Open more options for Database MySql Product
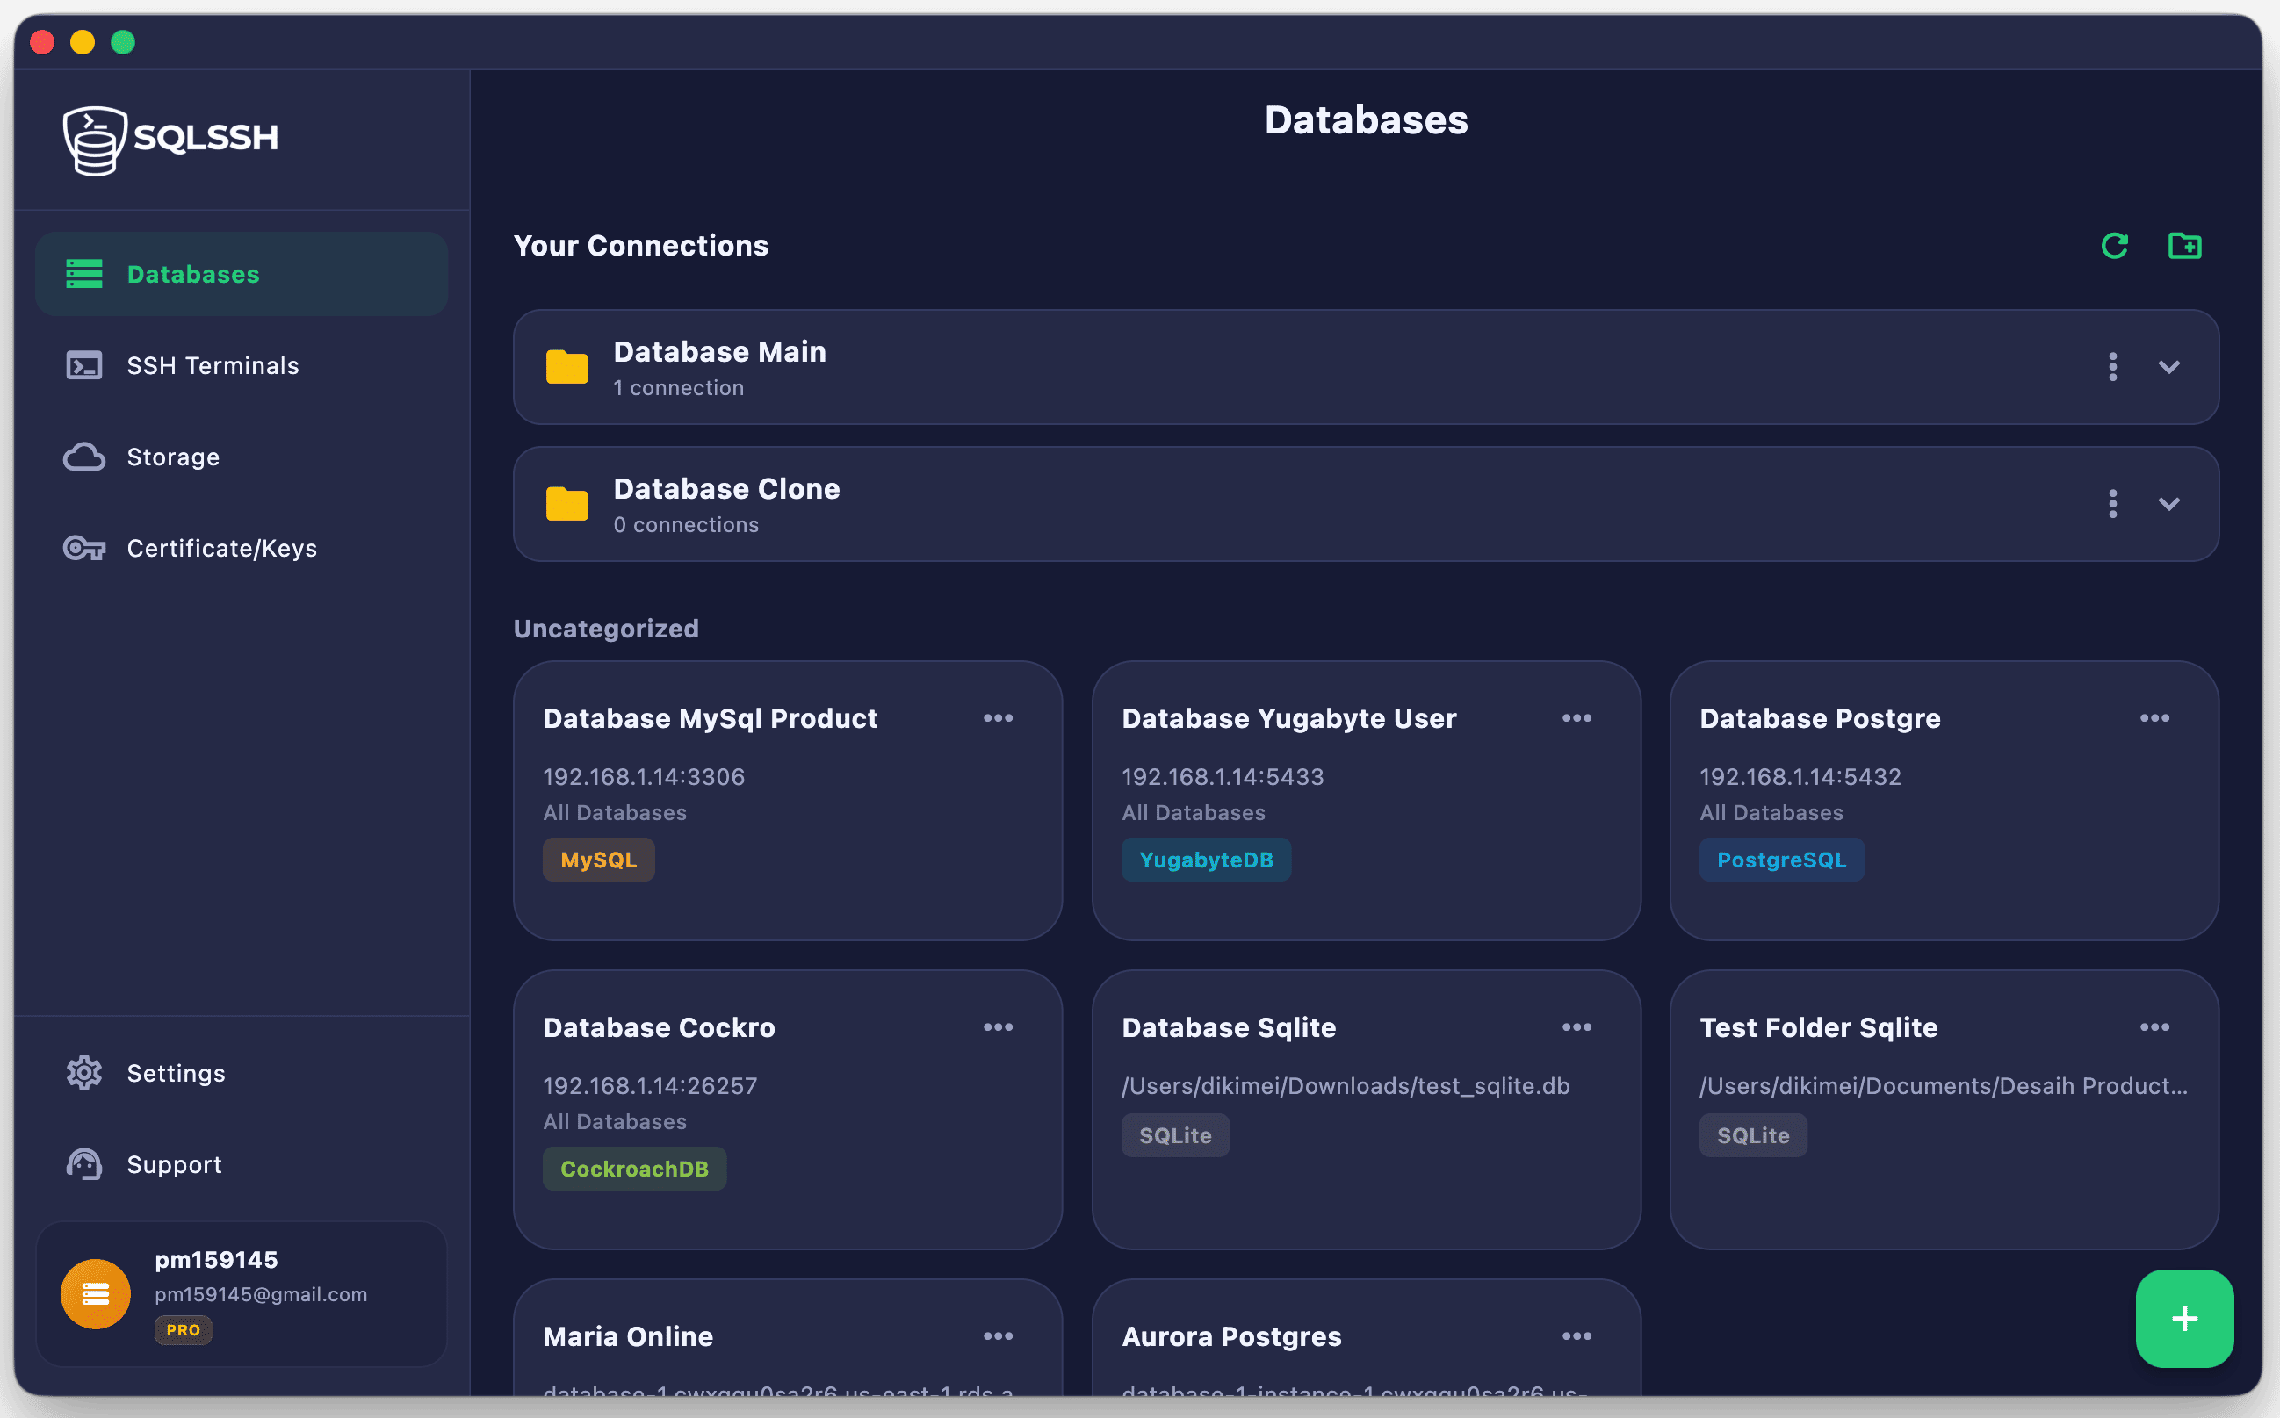This screenshot has width=2280, height=1418. coord(998,718)
